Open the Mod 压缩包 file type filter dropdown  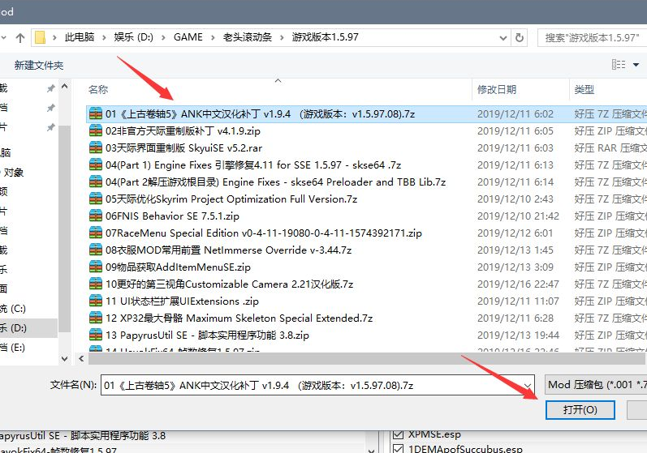pyautogui.click(x=596, y=385)
